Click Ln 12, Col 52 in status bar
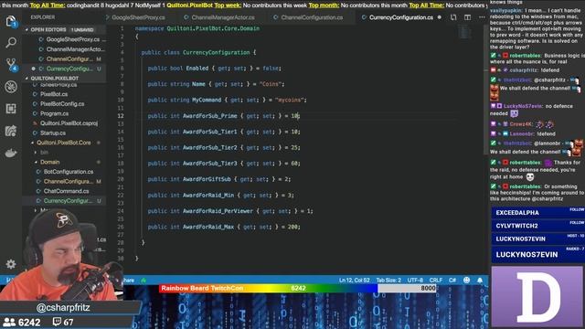Image resolution: width=585 pixels, height=329 pixels. coord(354,281)
